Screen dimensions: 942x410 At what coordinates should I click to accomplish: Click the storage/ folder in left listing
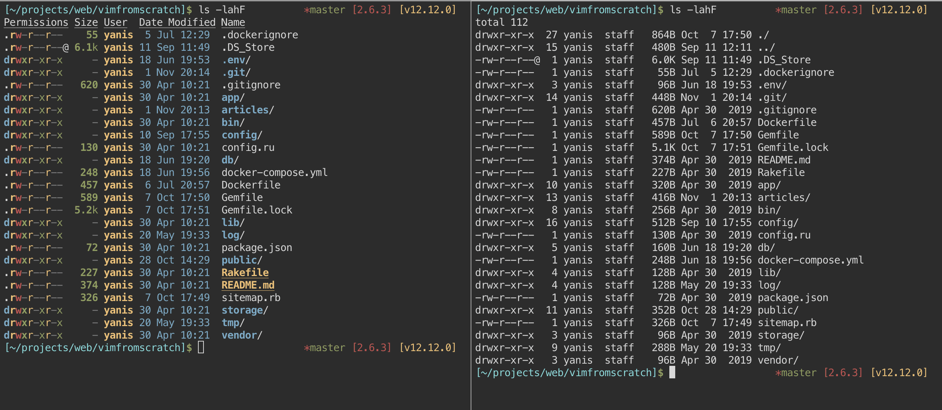(x=244, y=310)
